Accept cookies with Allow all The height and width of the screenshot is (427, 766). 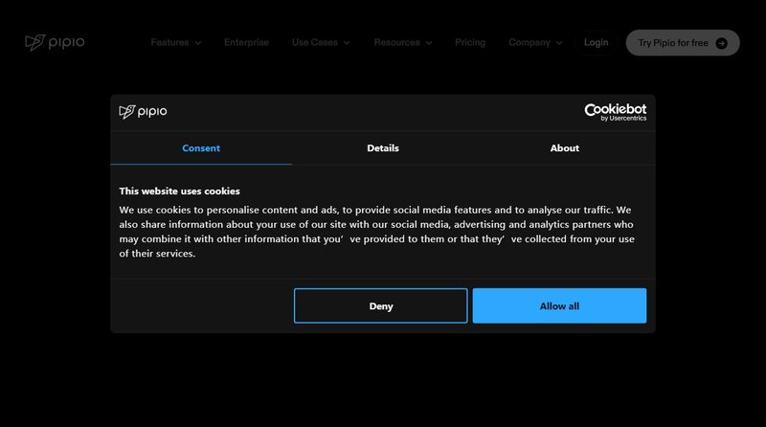[559, 306]
